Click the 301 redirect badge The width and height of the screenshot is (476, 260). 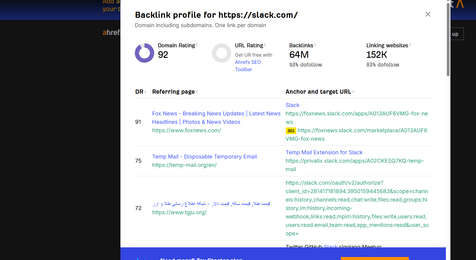291,131
